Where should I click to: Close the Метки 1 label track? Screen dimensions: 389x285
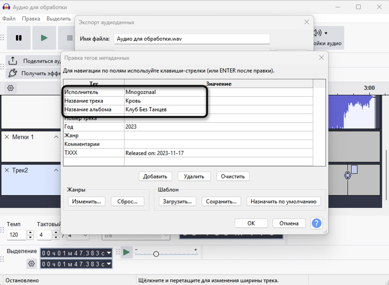[7, 137]
